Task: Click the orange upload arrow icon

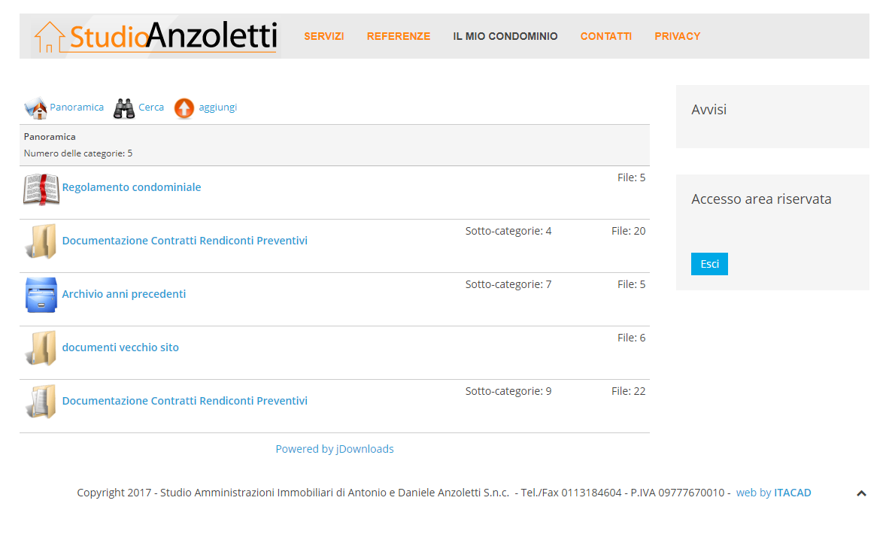Action: (184, 108)
